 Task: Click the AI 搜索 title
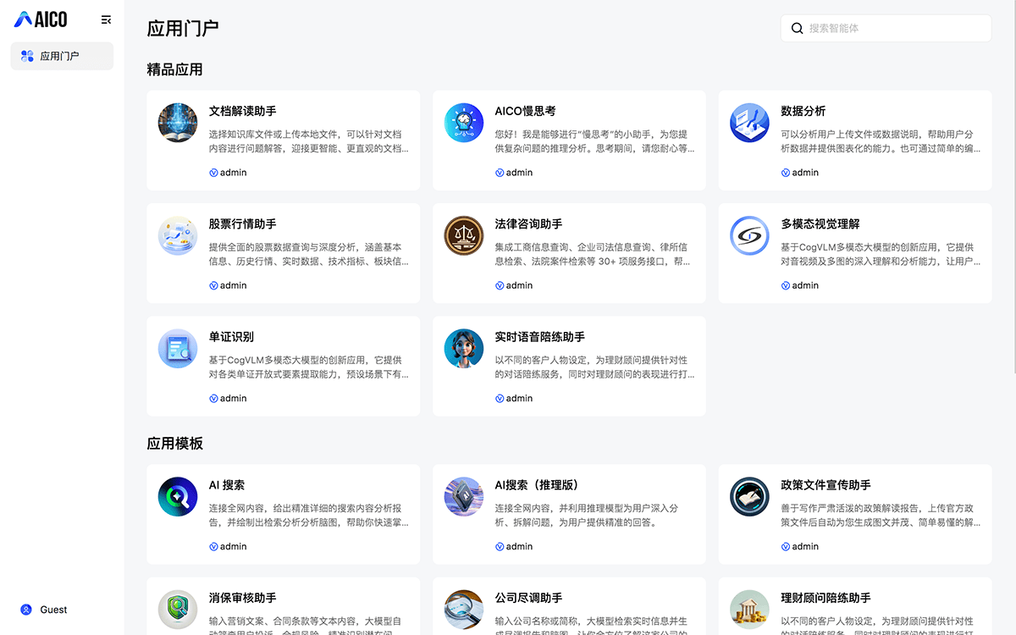click(226, 485)
